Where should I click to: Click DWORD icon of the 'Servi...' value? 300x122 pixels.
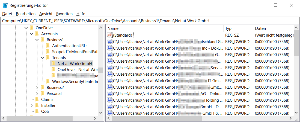coord(110,68)
